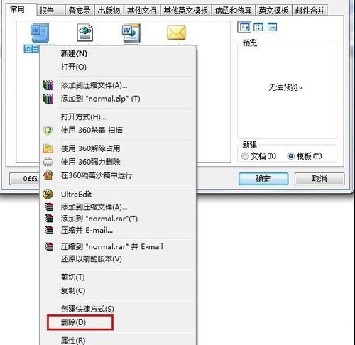Click UltraEdit icon in context menu

pos(48,194)
